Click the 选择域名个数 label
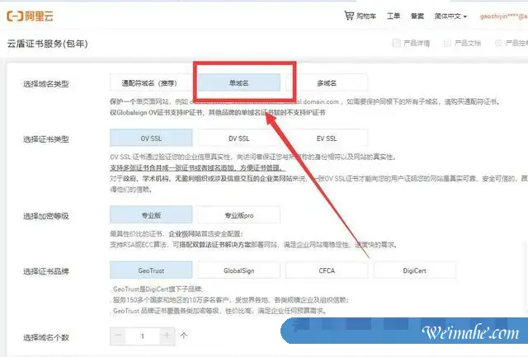Screen dimensions: 528x357 tap(46, 337)
